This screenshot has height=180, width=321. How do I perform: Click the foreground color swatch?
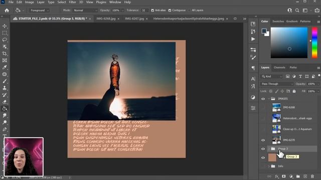[264, 31]
